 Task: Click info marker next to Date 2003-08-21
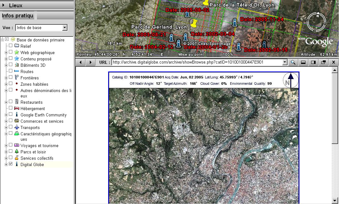[x=171, y=38]
